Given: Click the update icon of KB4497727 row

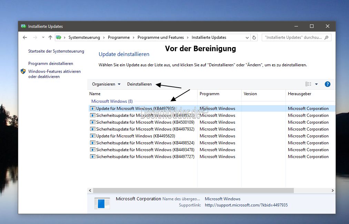Looking at the screenshot, I should [92, 157].
